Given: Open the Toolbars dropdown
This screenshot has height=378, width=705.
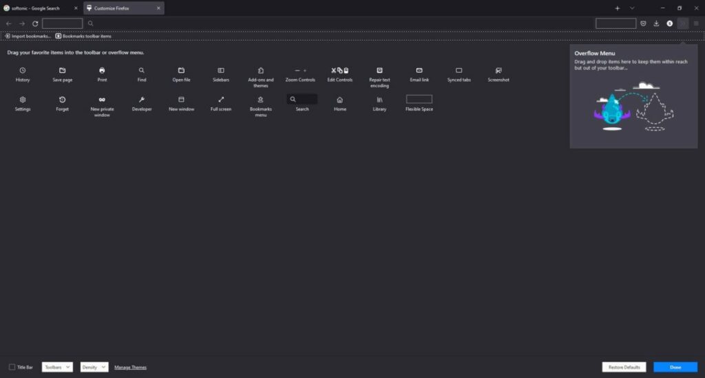Looking at the screenshot, I should click(x=57, y=367).
